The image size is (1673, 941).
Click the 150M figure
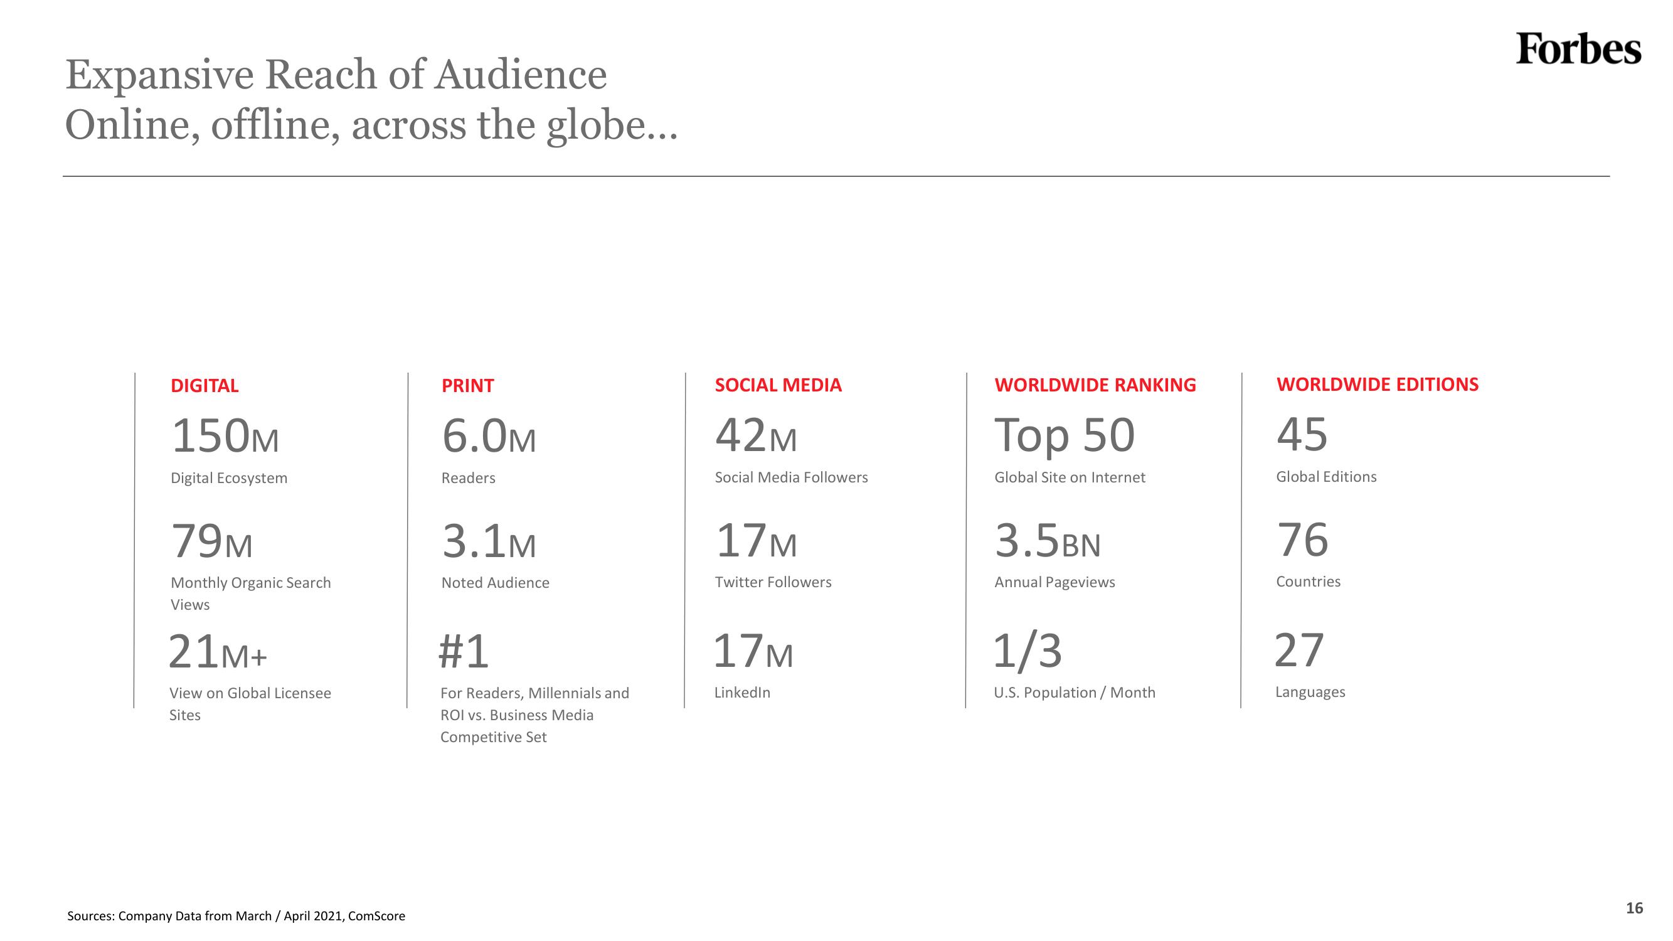click(225, 436)
